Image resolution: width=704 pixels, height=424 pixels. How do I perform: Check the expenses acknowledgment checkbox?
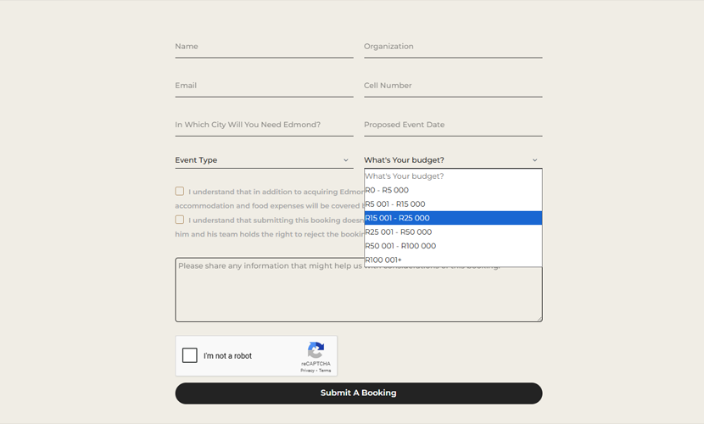[180, 192]
